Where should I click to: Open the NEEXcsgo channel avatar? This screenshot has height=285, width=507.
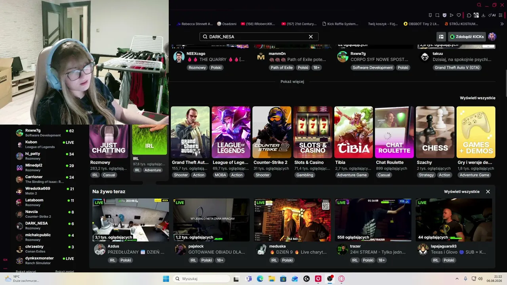179,57
